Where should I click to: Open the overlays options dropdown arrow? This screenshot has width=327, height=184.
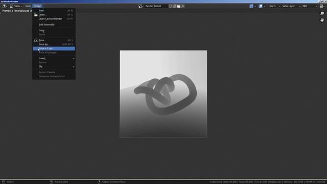(265, 6)
